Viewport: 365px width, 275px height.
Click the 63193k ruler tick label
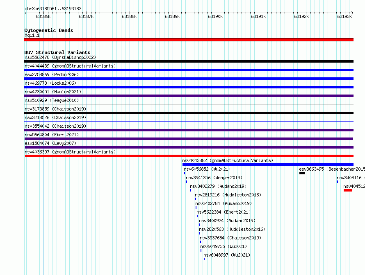click(x=344, y=16)
